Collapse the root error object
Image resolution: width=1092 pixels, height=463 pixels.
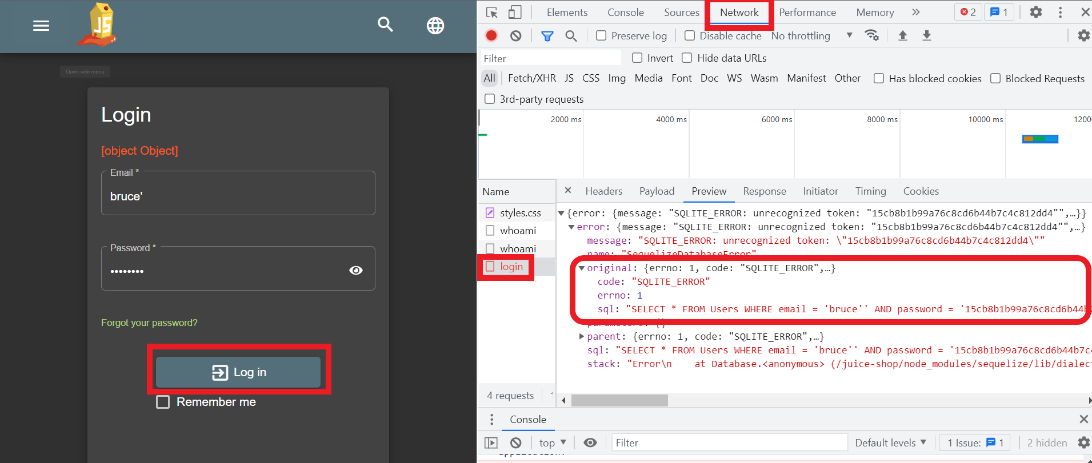coord(561,214)
